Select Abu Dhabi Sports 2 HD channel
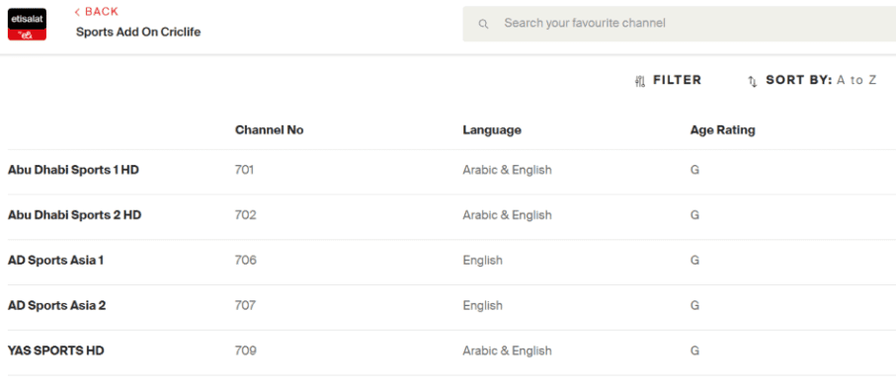This screenshot has width=896, height=386. [x=75, y=215]
